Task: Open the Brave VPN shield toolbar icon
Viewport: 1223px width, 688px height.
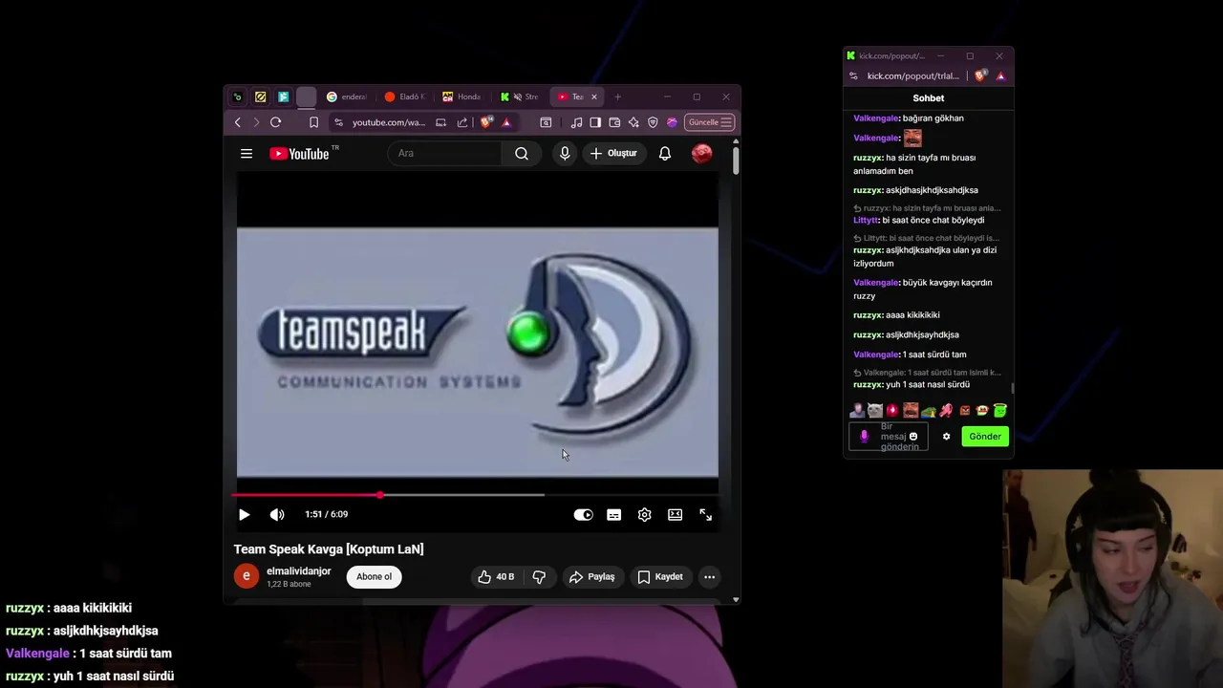Action: (653, 122)
